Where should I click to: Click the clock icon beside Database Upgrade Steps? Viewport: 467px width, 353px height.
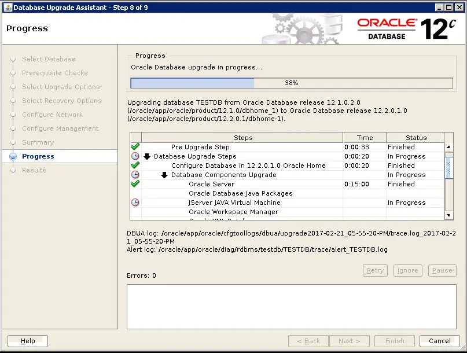[135, 156]
